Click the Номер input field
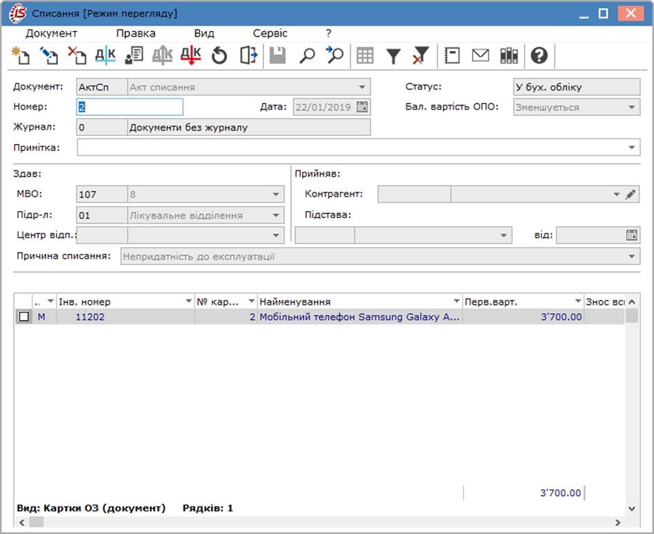The image size is (654, 534). [130, 107]
